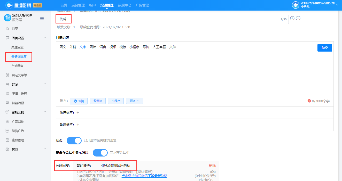Add keyword with the circled plus icon
Image resolution: width=342 pixels, height=181 pixels.
pos(292,18)
